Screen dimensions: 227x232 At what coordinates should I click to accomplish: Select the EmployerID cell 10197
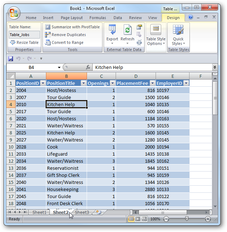(173, 91)
